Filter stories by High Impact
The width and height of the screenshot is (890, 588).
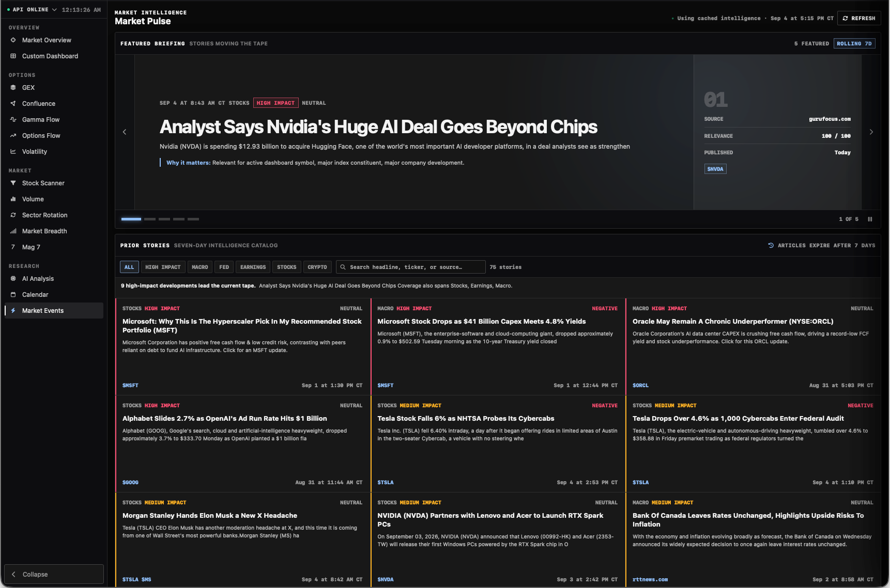tap(163, 267)
